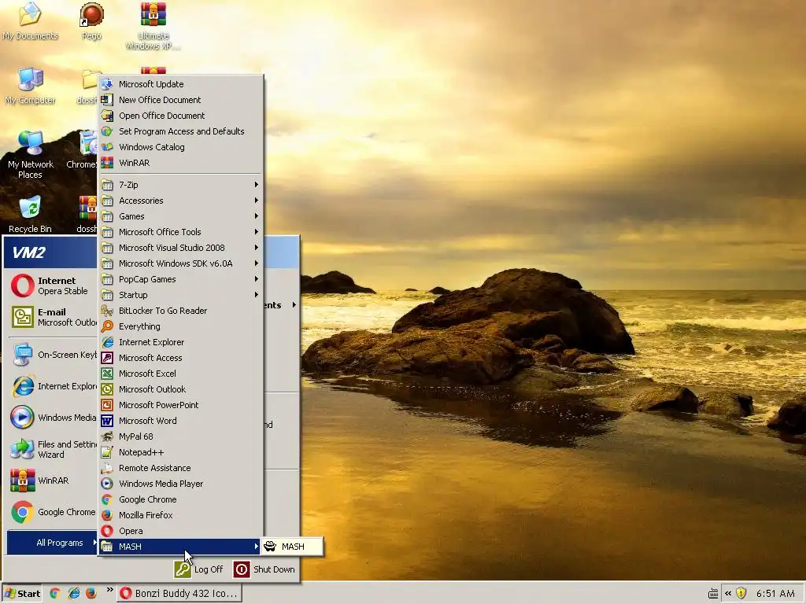The width and height of the screenshot is (806, 604).
Task: Open Microsoft Update from the programs list
Action: click(181, 84)
